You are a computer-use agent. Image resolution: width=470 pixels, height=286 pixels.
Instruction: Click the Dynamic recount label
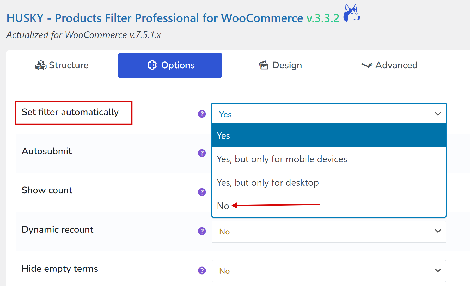(58, 229)
